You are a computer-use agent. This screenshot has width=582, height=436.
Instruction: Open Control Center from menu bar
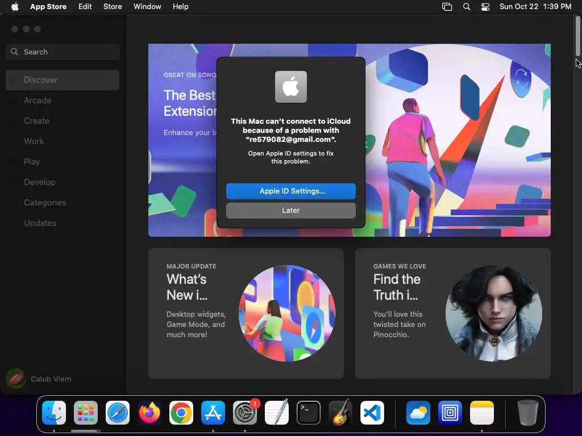click(x=485, y=7)
